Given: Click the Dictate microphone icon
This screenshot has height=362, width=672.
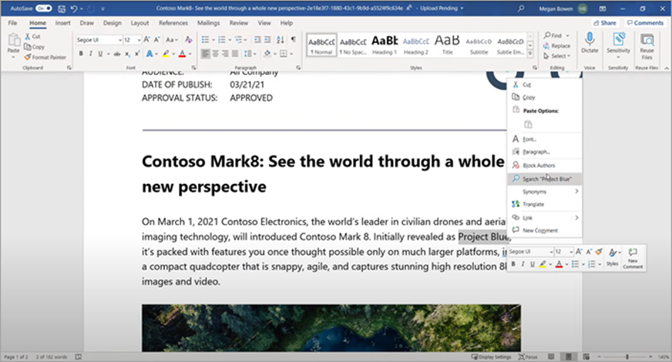Looking at the screenshot, I should tap(590, 39).
